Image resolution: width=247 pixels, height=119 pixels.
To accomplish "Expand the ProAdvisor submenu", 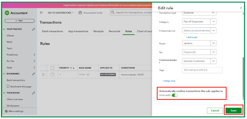I will [34, 55].
